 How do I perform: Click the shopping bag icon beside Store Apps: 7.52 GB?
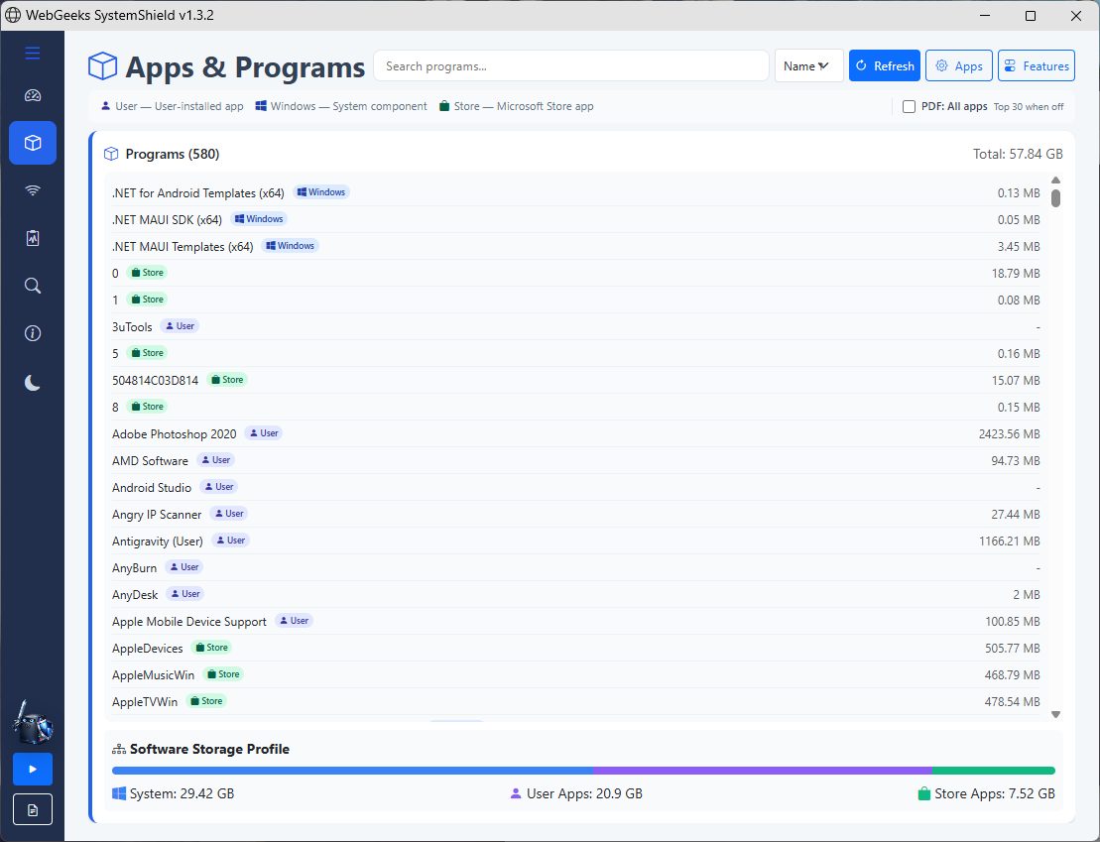(923, 793)
